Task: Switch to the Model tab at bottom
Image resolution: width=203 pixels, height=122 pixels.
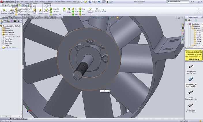Action: coord(12,119)
